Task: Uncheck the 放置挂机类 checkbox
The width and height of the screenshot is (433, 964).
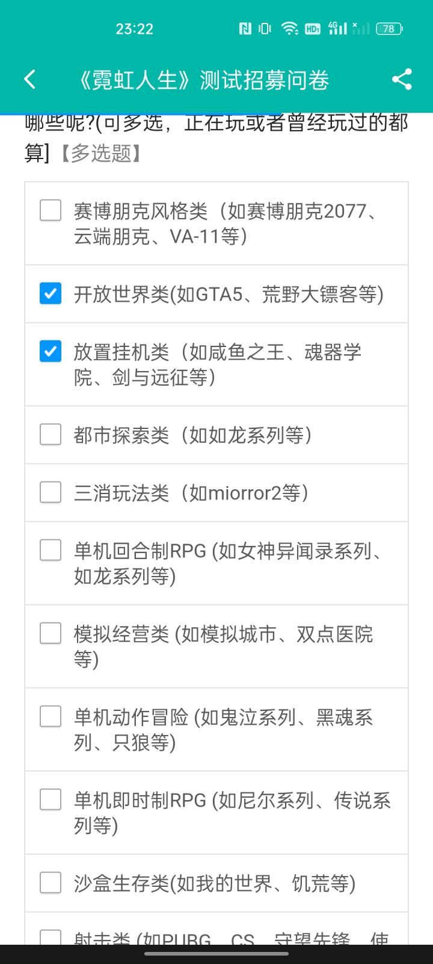Action: pyautogui.click(x=51, y=351)
